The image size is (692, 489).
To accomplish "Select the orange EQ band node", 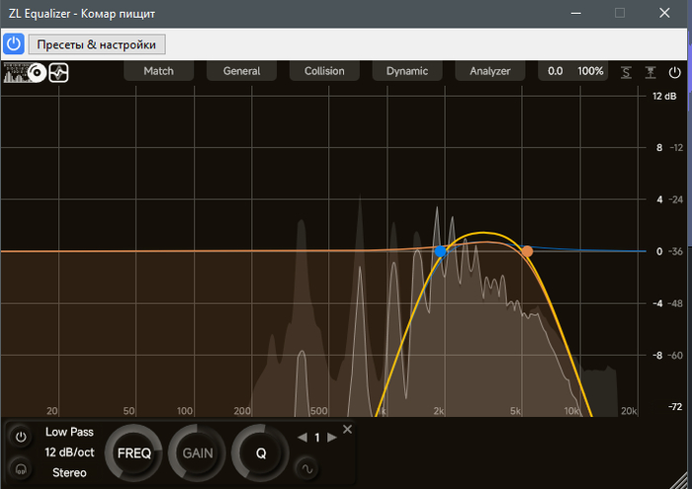I will (x=527, y=251).
